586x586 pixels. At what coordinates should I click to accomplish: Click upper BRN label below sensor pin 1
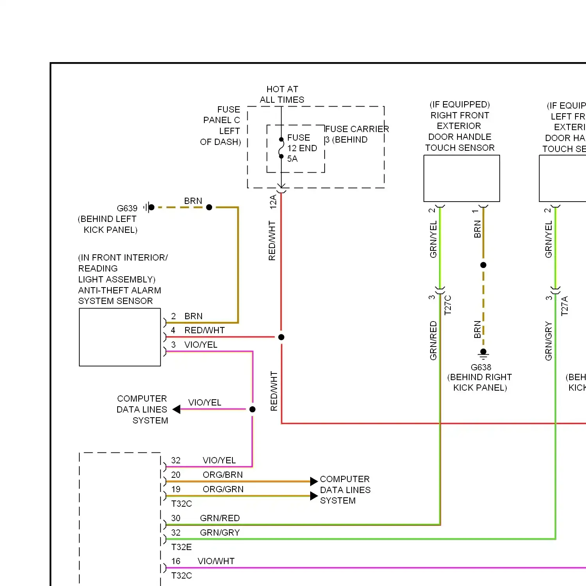click(x=477, y=229)
